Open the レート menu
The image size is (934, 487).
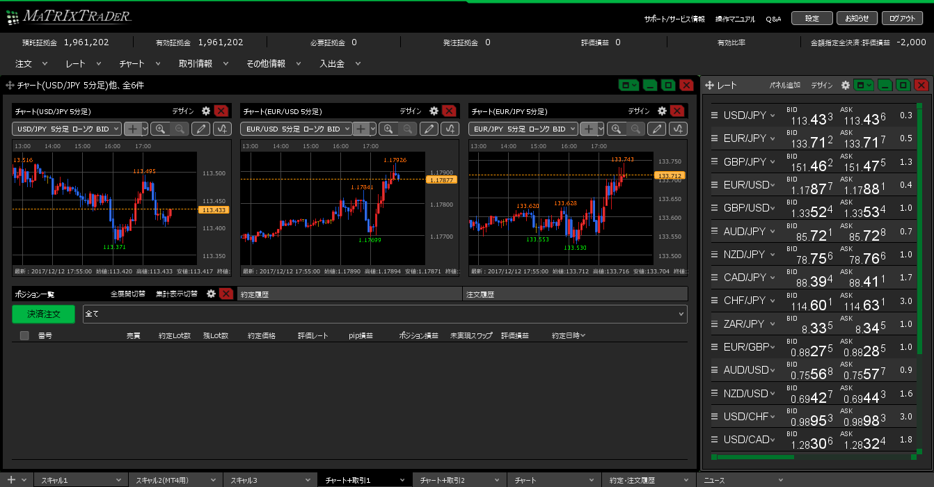[84, 63]
